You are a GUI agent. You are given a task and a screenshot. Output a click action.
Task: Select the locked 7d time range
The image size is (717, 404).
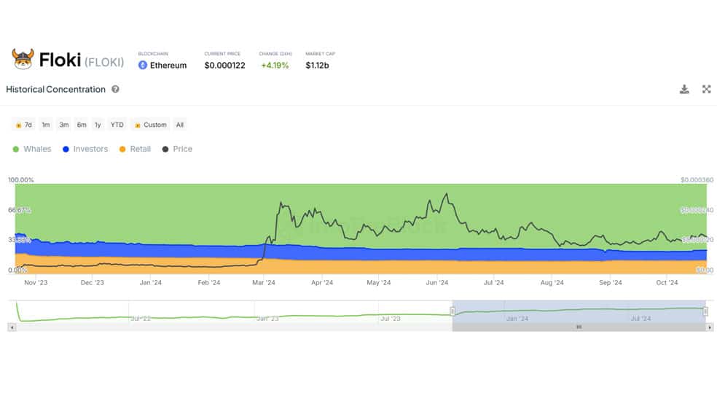(23, 125)
